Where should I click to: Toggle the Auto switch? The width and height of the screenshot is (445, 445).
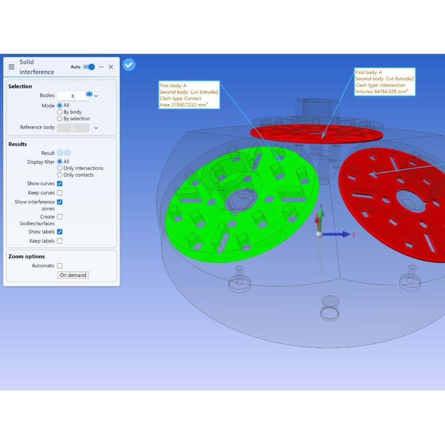coord(89,67)
